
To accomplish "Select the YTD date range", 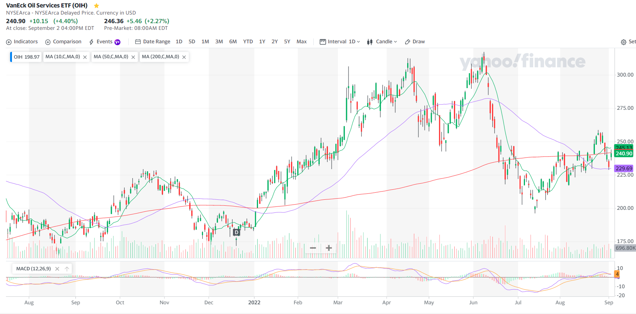I will click(248, 42).
